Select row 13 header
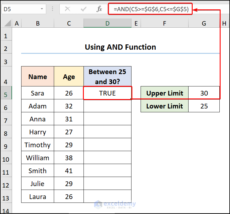The image size is (230, 214). click(6, 196)
